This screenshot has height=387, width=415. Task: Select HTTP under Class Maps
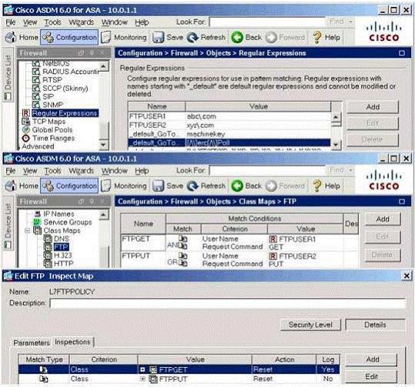(63, 264)
